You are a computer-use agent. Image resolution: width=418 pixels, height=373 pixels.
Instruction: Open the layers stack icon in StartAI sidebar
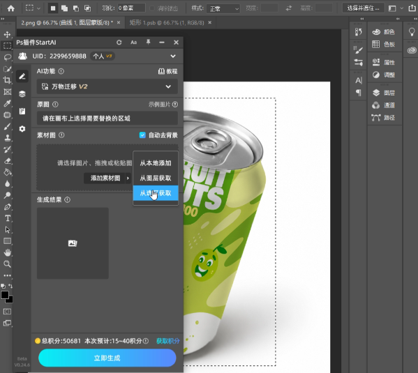[x=22, y=94]
